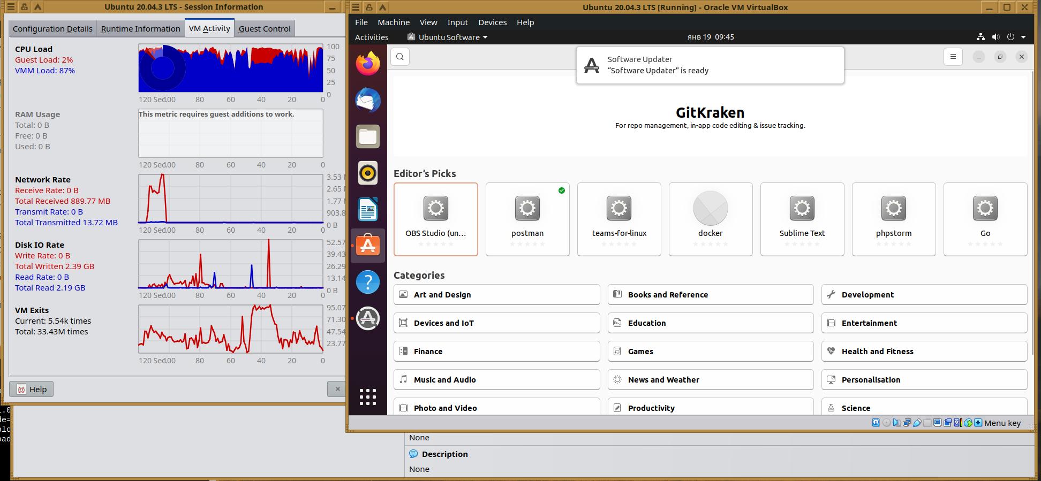Launch LibreOffice Writer from the dock
Screen dimensions: 1041x481
pos(368,209)
